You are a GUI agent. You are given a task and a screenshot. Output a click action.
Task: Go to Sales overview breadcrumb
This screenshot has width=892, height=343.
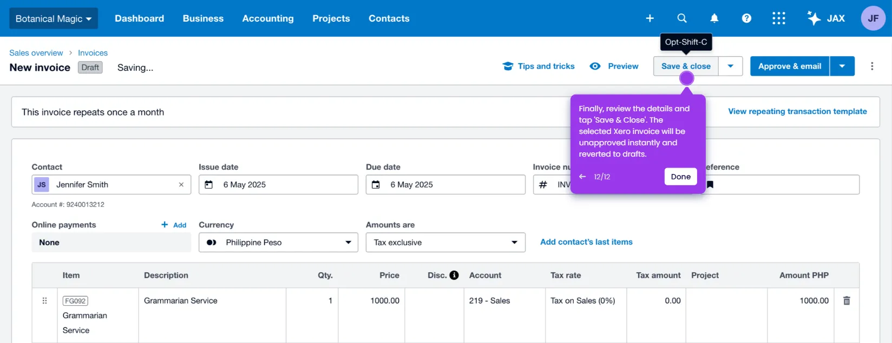coord(36,53)
